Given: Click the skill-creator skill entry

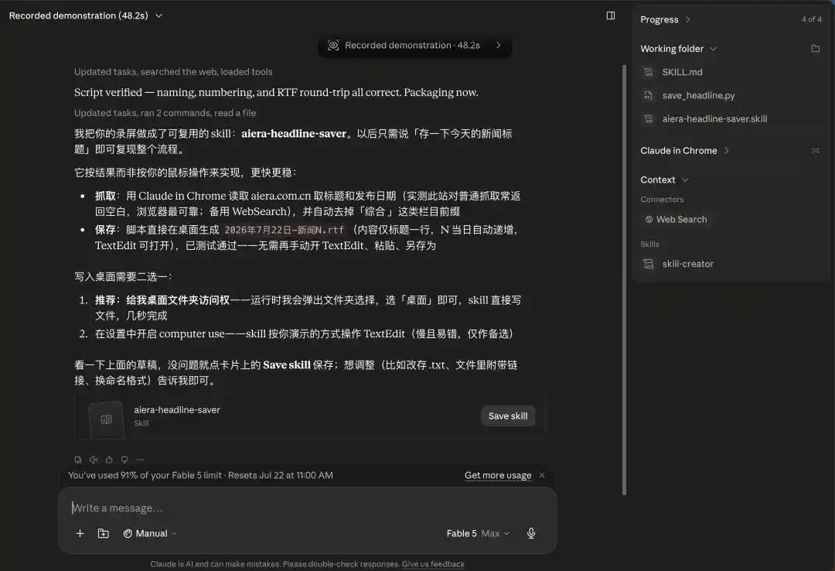Looking at the screenshot, I should (687, 264).
